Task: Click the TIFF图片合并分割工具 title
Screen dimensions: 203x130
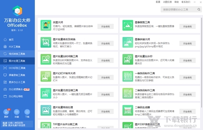Action: click(65, 124)
